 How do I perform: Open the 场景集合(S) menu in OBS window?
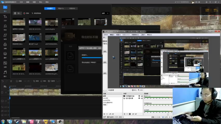coord(135,35)
